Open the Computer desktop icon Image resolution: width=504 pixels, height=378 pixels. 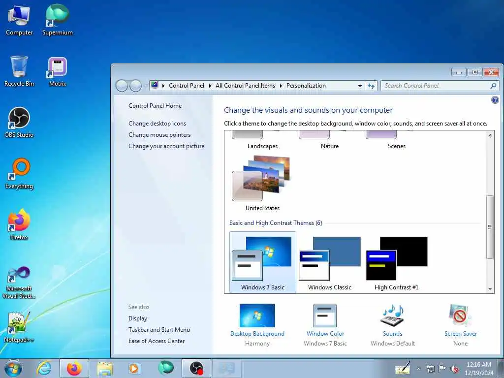click(x=19, y=20)
